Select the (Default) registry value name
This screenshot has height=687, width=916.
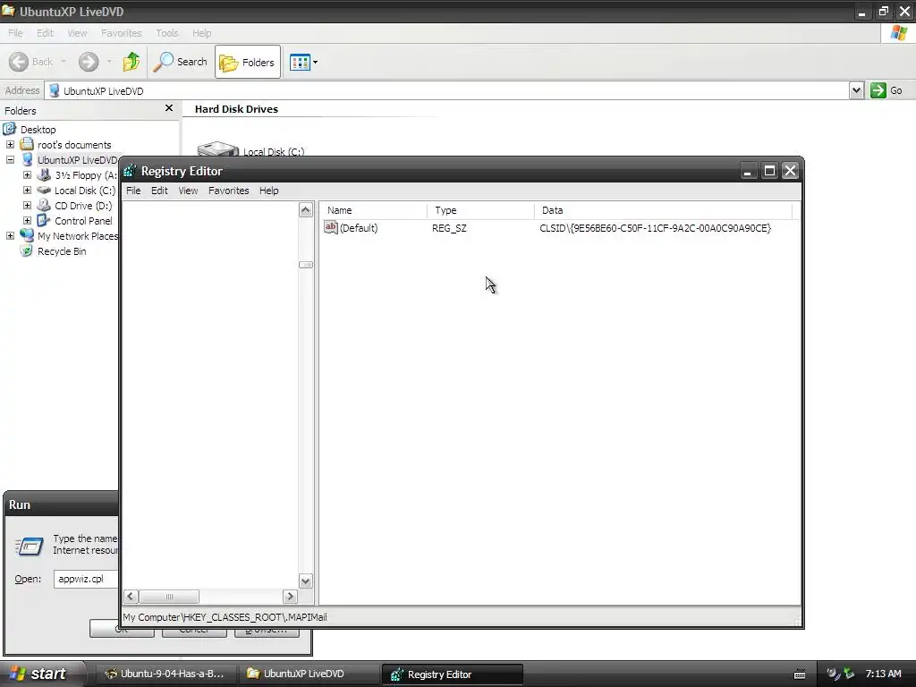[359, 228]
